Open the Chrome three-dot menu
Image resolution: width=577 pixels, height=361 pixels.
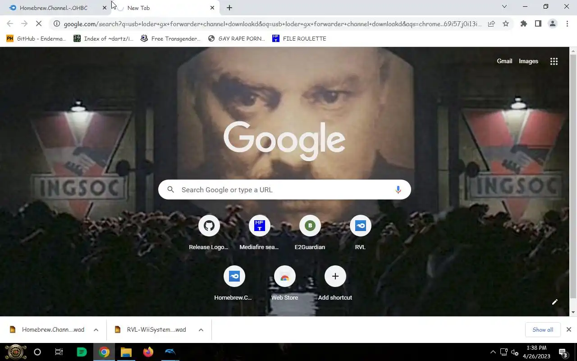point(567,23)
